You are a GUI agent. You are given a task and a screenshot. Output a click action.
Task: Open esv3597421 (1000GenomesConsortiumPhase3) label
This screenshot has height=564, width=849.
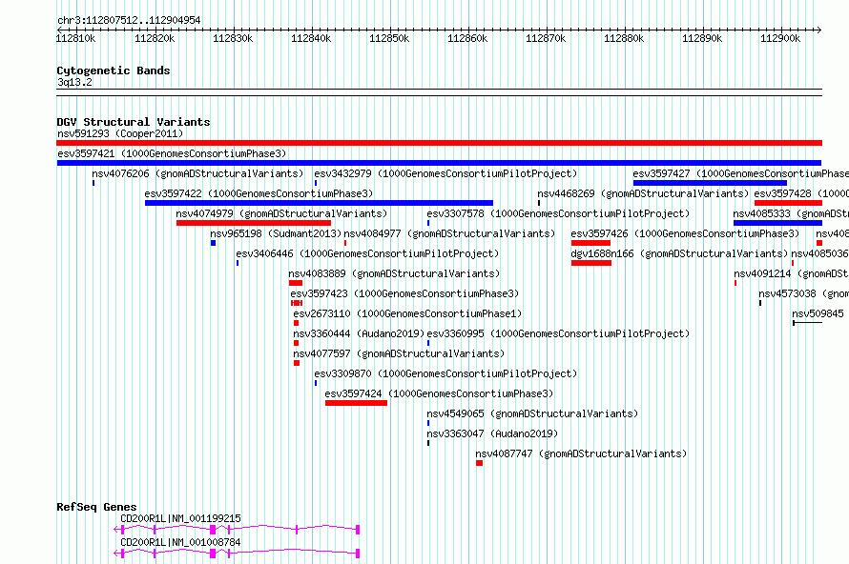pyautogui.click(x=172, y=153)
